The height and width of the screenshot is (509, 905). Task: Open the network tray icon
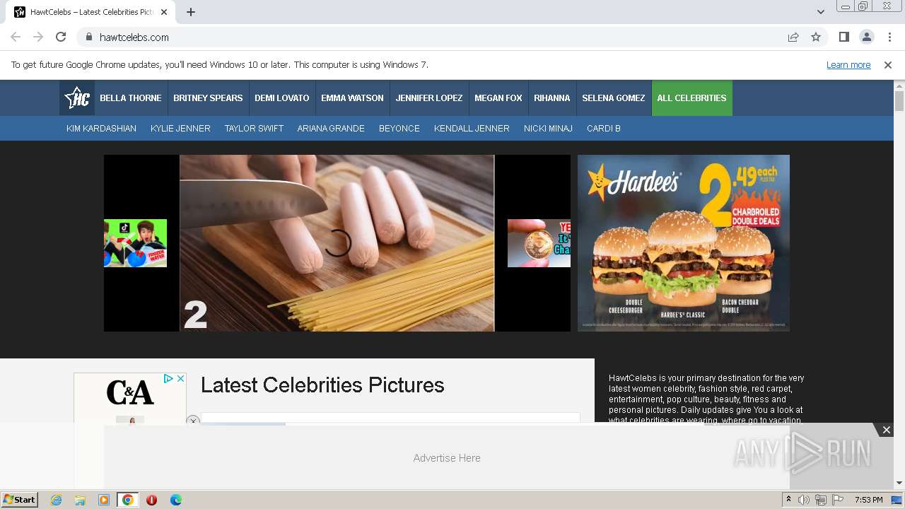pyautogui.click(x=821, y=500)
